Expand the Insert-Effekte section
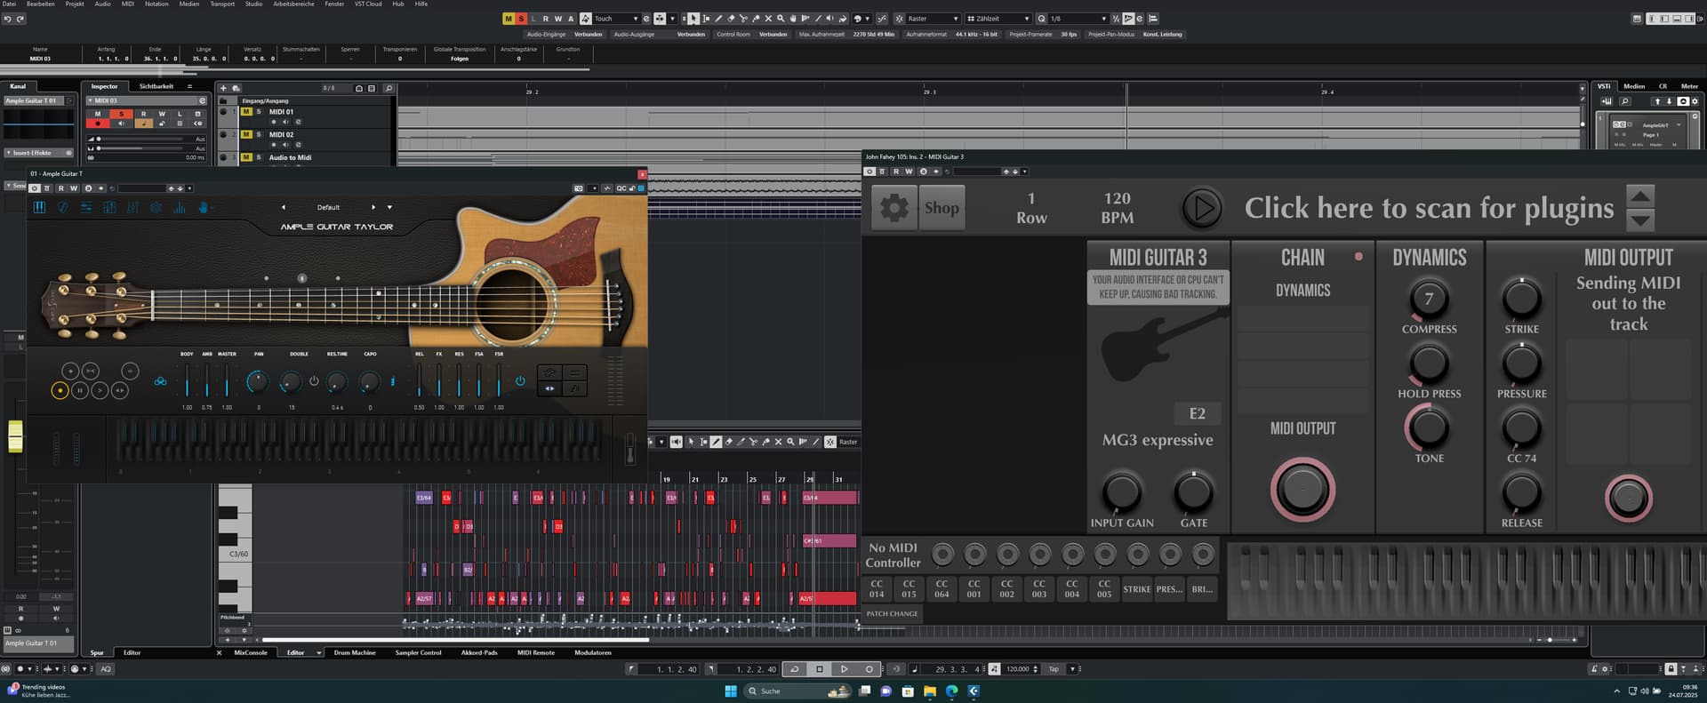Screen dimensions: 1707x703 pyautogui.click(x=39, y=153)
